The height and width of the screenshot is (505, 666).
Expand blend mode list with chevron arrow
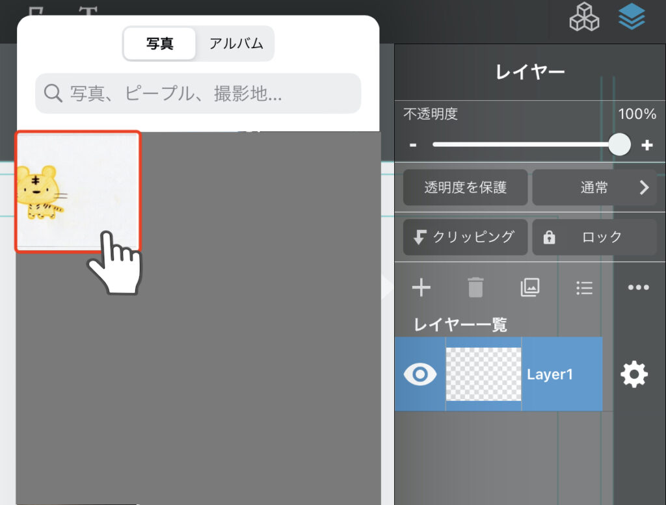point(644,188)
